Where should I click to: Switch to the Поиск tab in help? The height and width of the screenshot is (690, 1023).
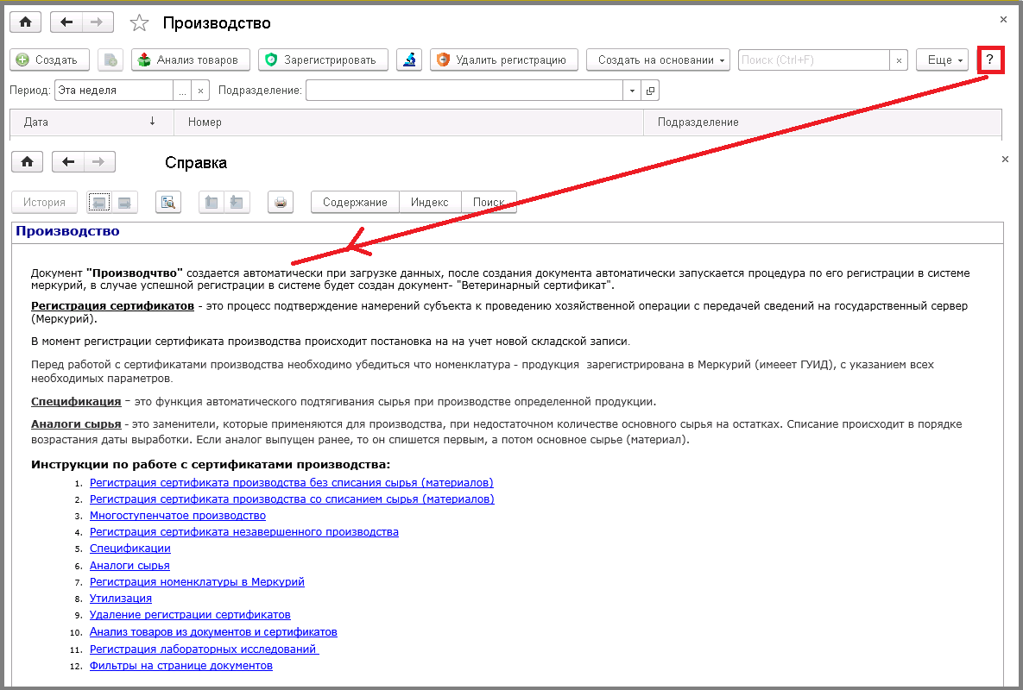[x=489, y=203]
